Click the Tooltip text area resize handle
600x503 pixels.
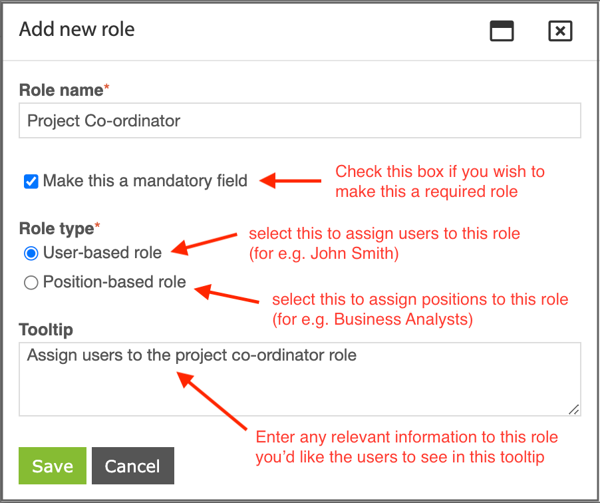click(573, 409)
